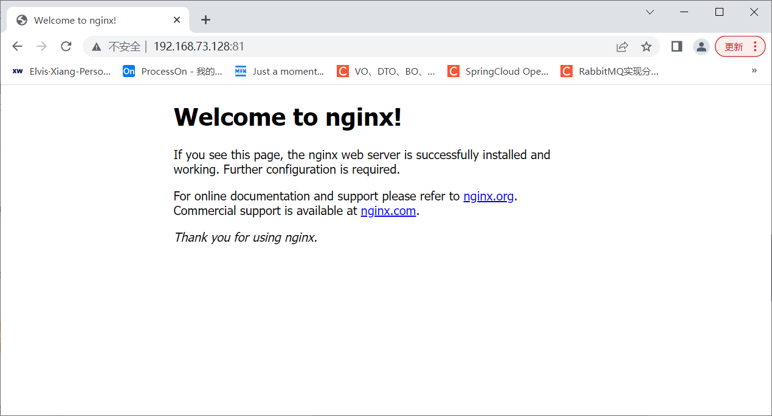Follow the nginx.org link
The height and width of the screenshot is (416, 772).
point(489,196)
